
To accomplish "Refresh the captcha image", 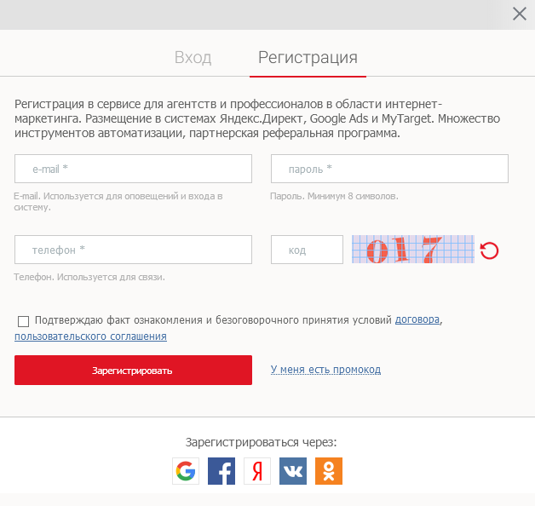I will point(489,250).
